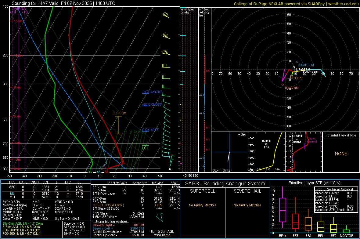Click the Corfidi Downshear = 270/18 kt line
Screen dimensions: 360x239
coord(118,232)
